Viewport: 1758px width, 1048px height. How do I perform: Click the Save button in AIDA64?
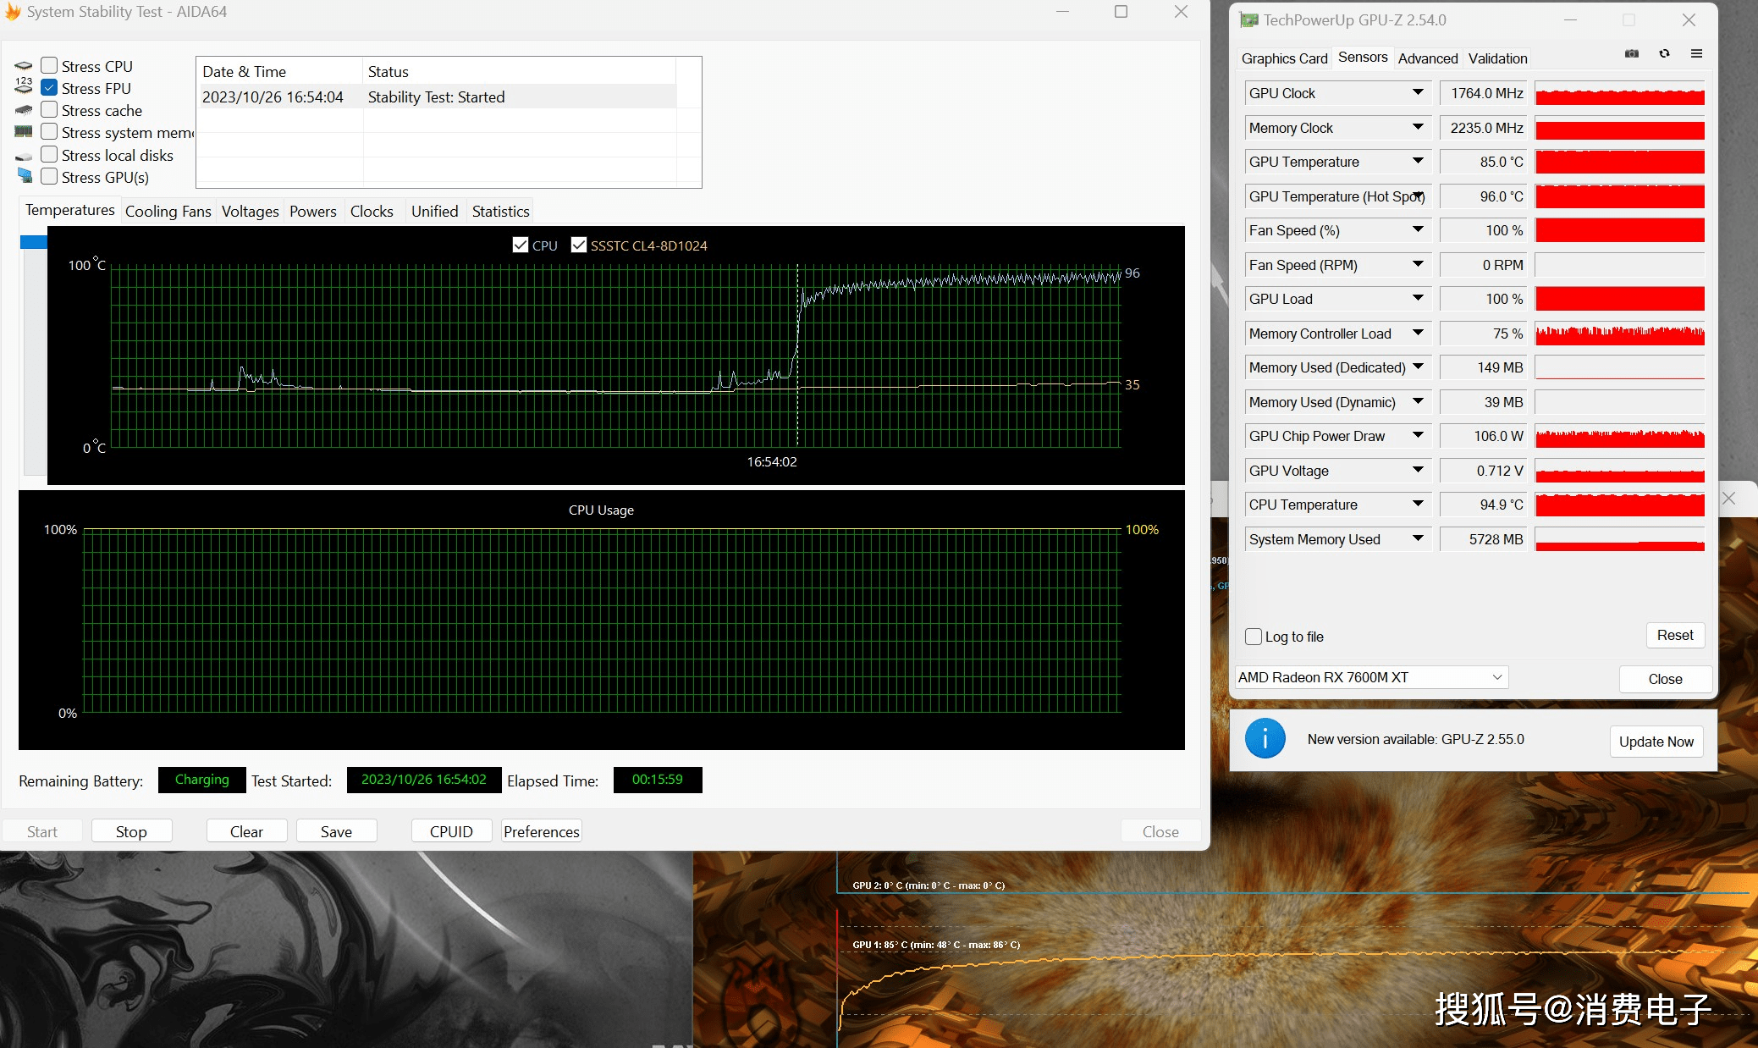(336, 831)
